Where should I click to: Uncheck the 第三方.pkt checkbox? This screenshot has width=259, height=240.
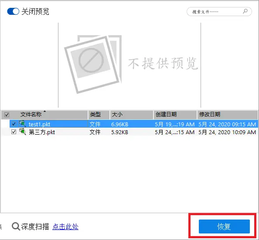(x=14, y=132)
